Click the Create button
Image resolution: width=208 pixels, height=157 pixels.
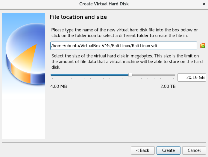[168, 150]
